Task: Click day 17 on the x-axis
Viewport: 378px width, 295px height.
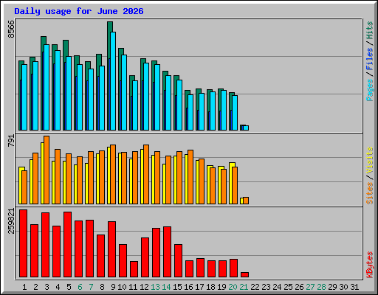Action: pyautogui.click(x=199, y=287)
